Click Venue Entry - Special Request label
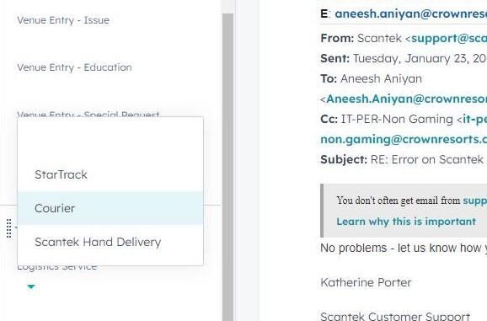The width and height of the screenshot is (487, 321). pyautogui.click(x=88, y=114)
